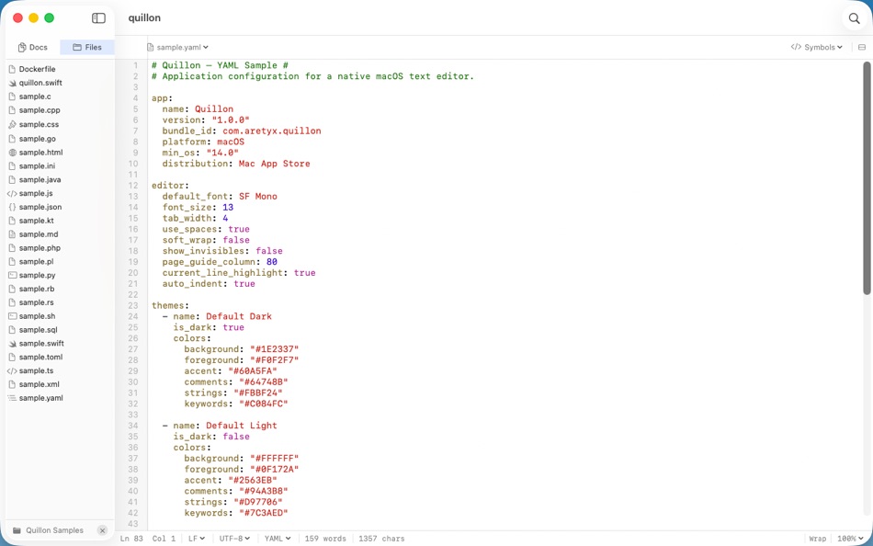873x546 pixels.
Task: Click the split editor icon beside Symbols
Action: click(860, 46)
